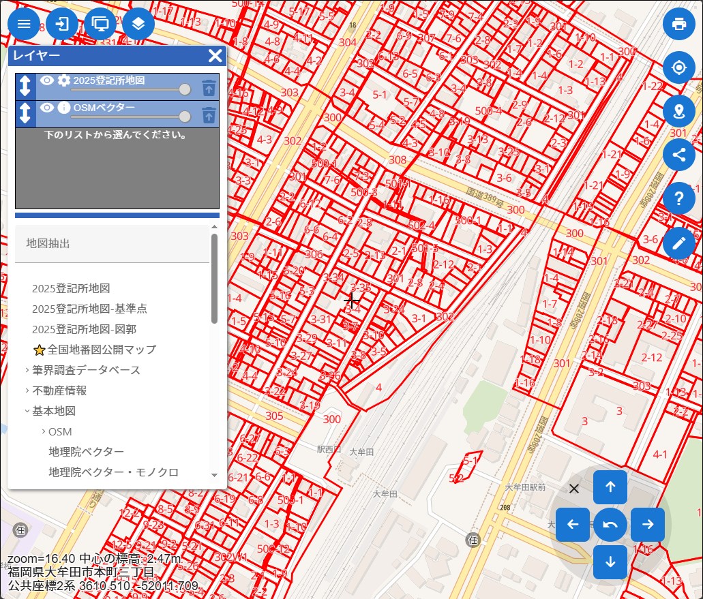Open the hamburger main menu
703x599 pixels.
24,24
